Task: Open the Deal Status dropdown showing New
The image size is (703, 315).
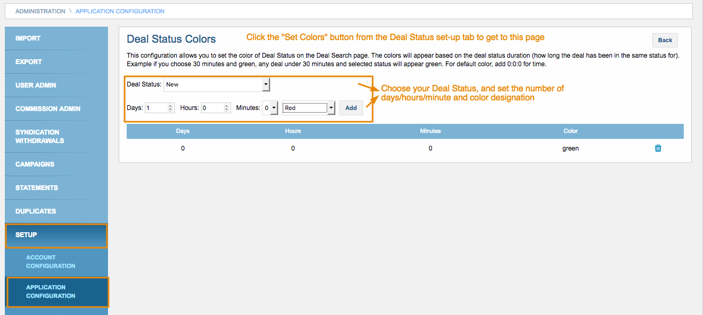Action: tap(217, 84)
